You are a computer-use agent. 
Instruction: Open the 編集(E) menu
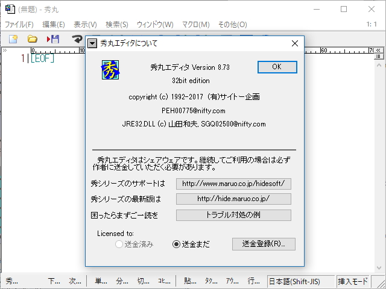(54, 25)
